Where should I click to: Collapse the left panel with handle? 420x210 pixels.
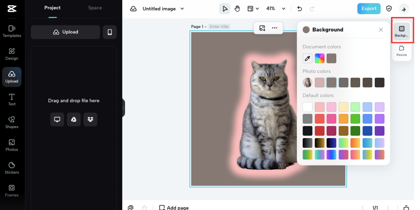[124, 108]
